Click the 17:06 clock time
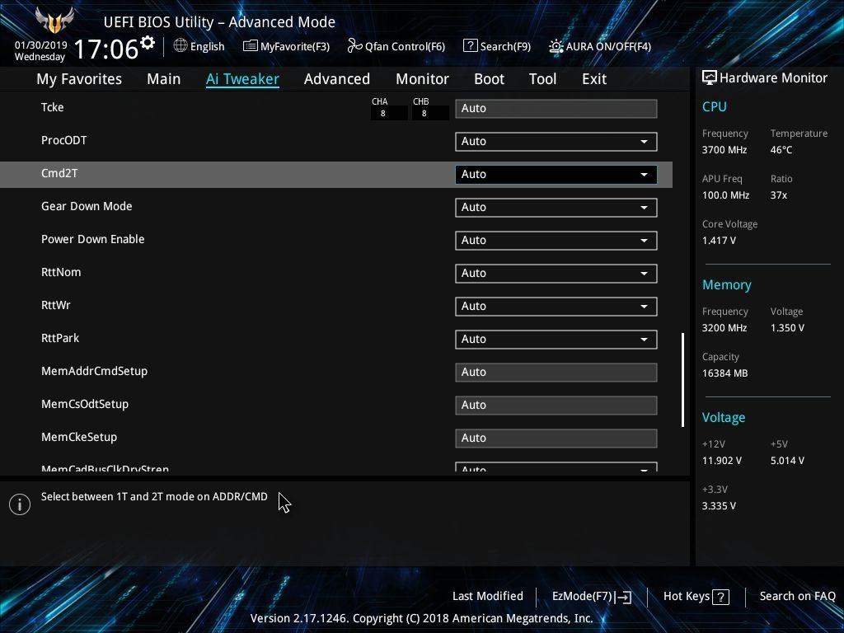This screenshot has height=633, width=844. click(x=106, y=49)
